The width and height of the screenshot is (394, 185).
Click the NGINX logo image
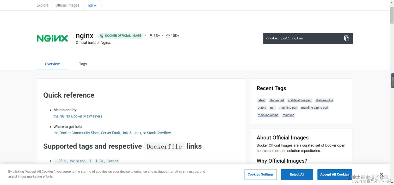coord(52,38)
